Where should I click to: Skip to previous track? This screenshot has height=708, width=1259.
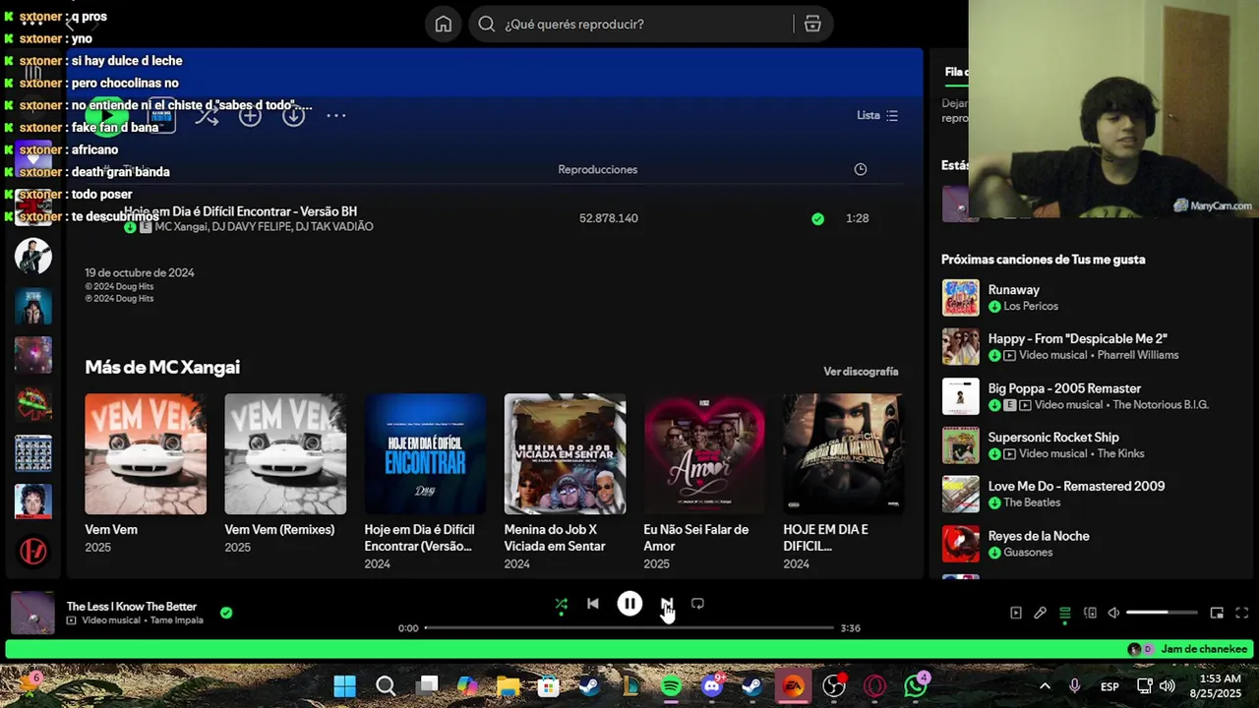tap(593, 604)
